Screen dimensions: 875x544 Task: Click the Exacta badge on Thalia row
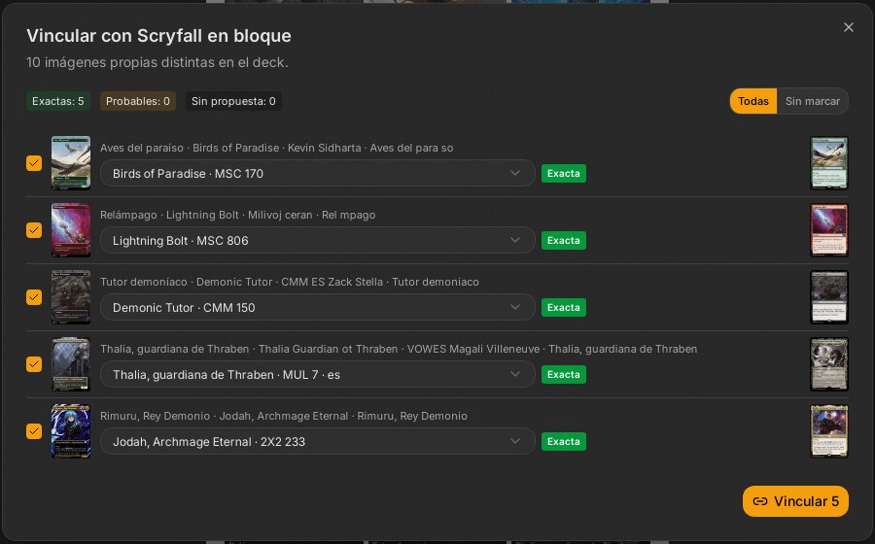pyautogui.click(x=564, y=374)
